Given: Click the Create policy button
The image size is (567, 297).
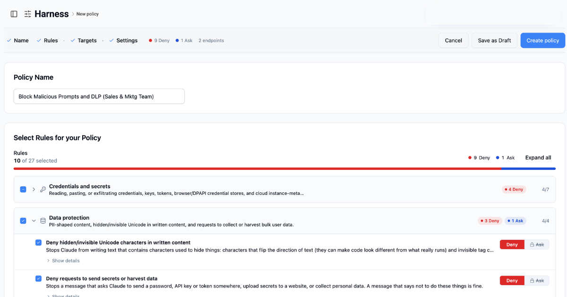Looking at the screenshot, I should [x=543, y=40].
